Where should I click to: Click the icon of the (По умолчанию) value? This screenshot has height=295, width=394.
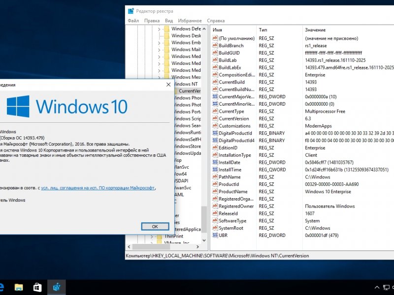(215, 38)
